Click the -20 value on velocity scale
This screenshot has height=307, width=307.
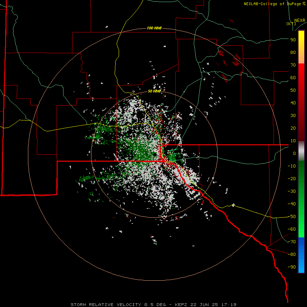(x=292, y=178)
